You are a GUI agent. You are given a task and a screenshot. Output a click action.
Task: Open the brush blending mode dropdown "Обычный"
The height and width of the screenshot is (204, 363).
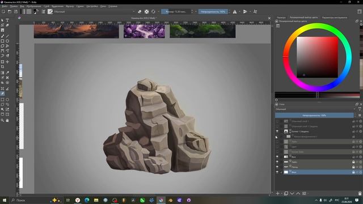[x=94, y=11]
